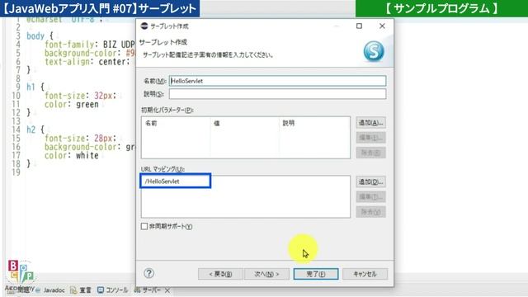Go back with the 戻る(B) button
Image resolution: width=528 pixels, height=297 pixels.
220,274
